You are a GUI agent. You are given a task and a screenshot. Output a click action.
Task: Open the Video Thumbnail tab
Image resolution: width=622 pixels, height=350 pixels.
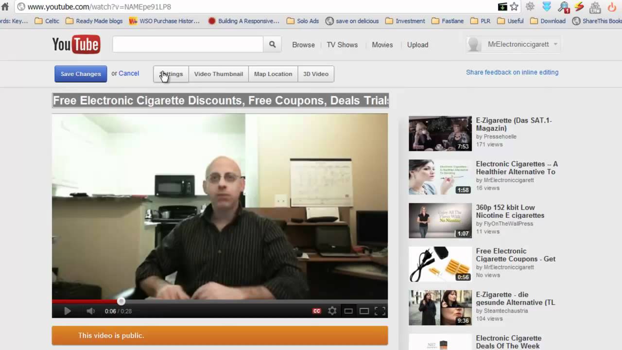click(219, 74)
